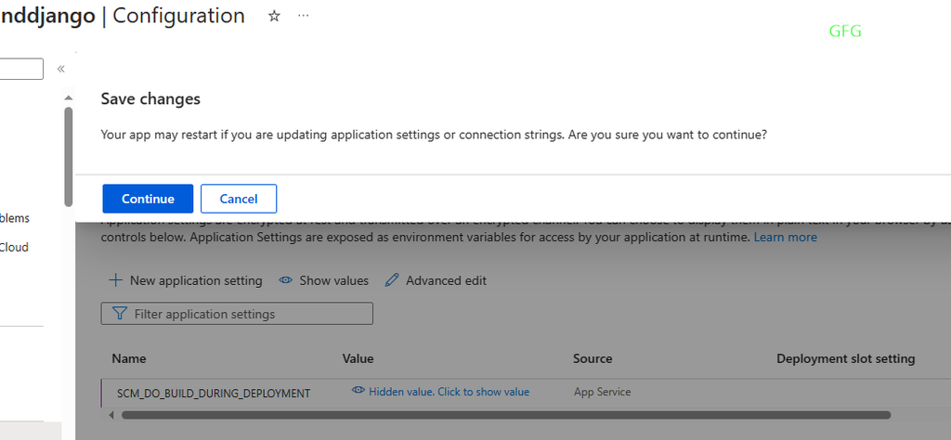Click the filter funnel icon

[119, 314]
